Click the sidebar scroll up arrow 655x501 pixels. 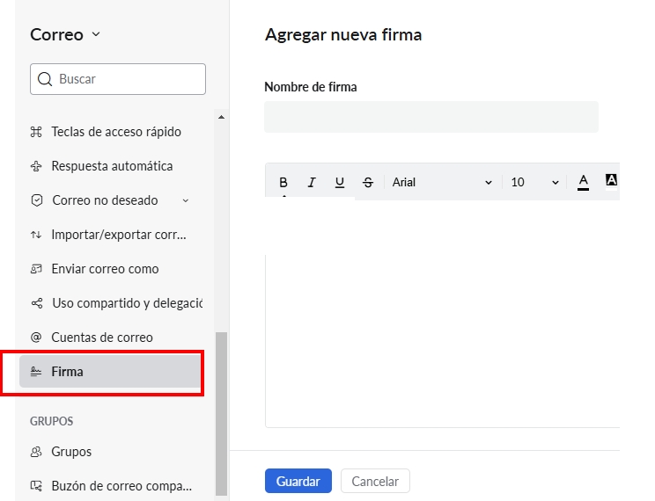click(221, 117)
